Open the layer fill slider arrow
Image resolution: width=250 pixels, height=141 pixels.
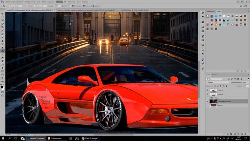(x=248, y=86)
